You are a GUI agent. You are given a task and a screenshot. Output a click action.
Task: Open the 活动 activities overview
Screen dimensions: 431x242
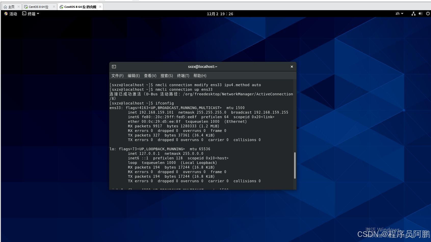pos(11,14)
